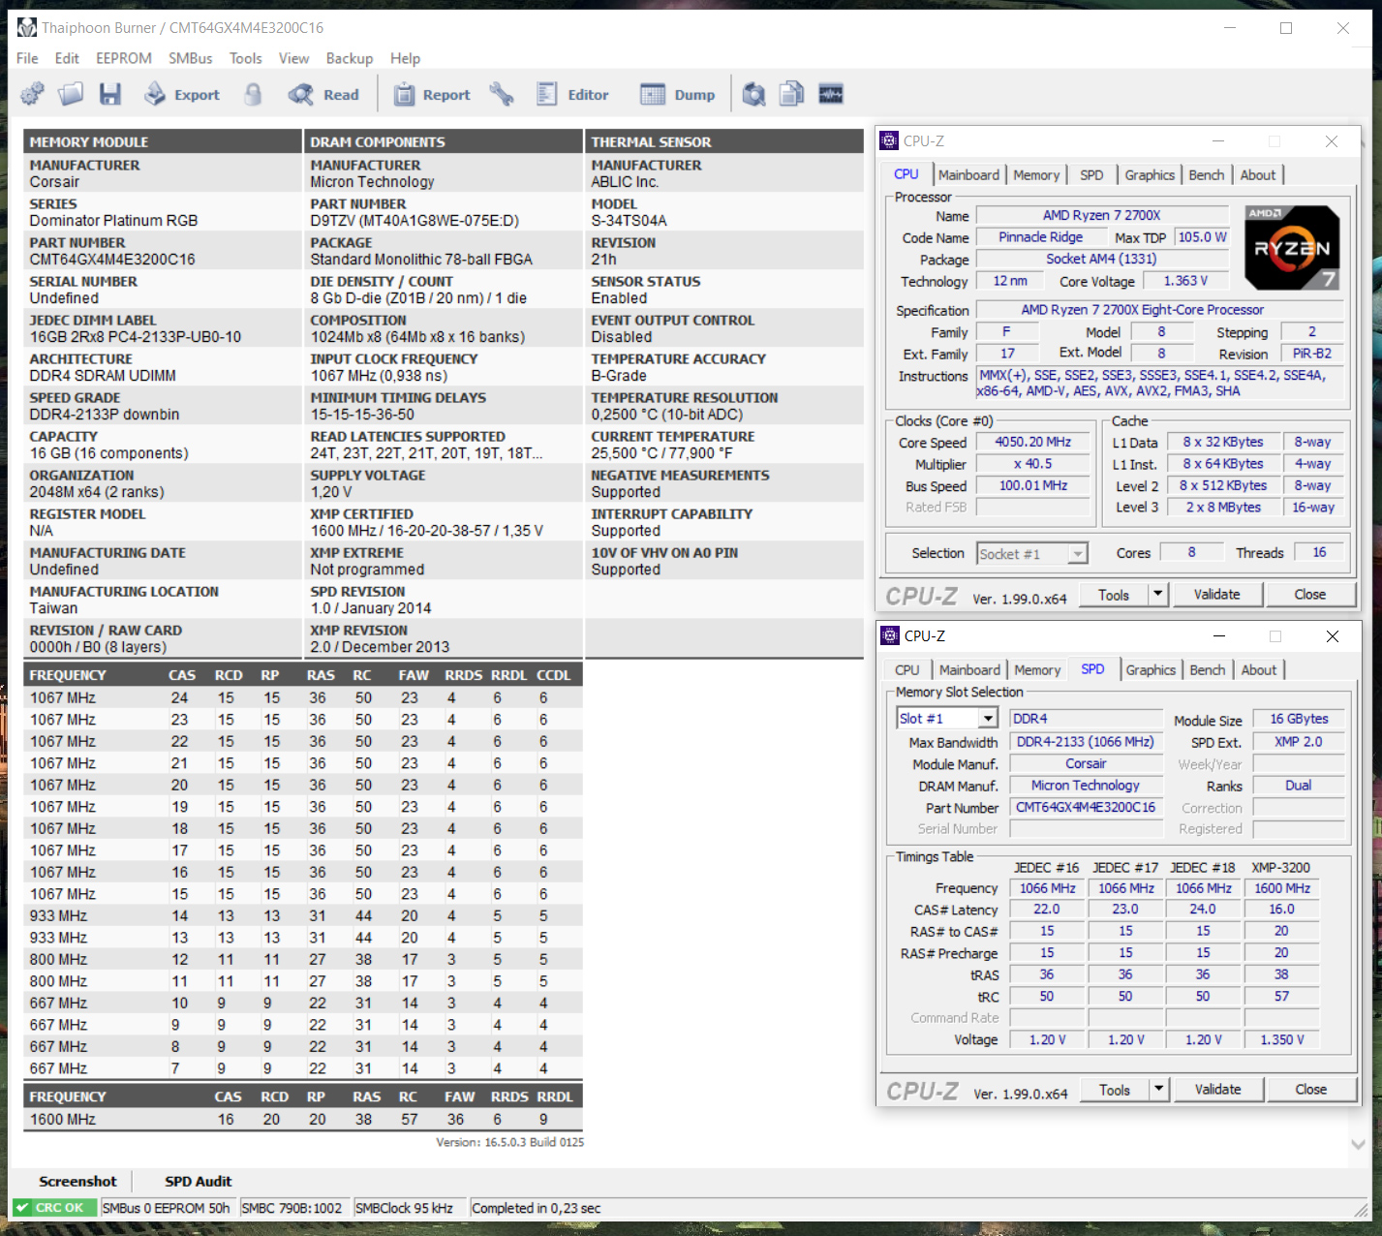This screenshot has height=1236, width=1382.
Task: Select the About tab in the upper CPU-Z window
Action: tap(1258, 175)
